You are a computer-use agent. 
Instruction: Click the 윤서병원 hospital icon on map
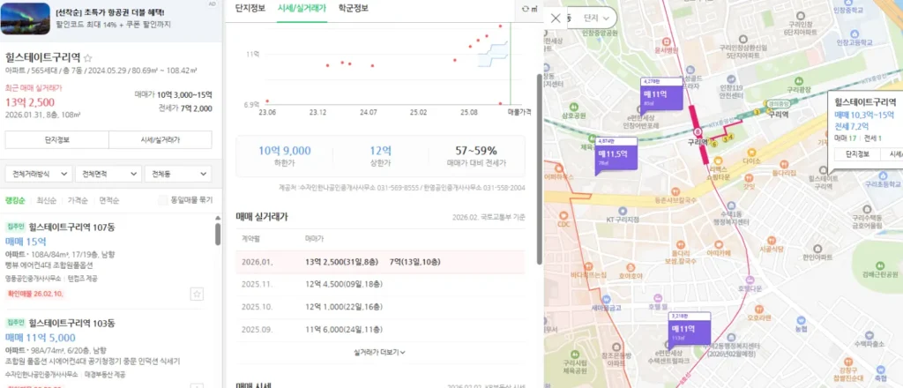point(668,41)
